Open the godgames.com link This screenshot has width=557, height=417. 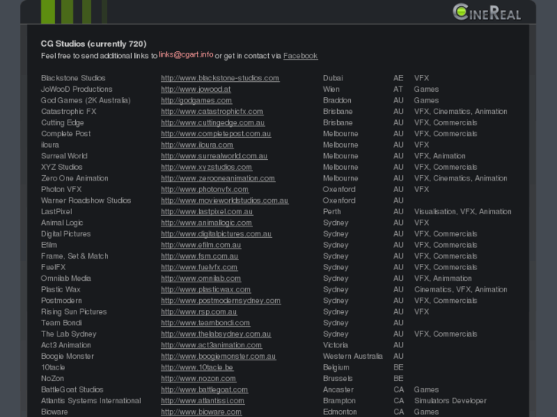coord(196,100)
